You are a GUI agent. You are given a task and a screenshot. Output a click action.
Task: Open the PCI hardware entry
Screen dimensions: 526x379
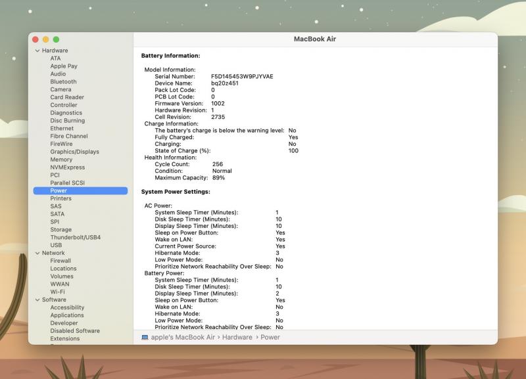(55, 175)
